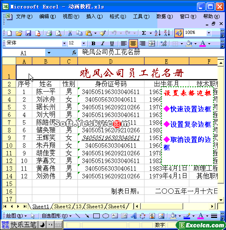The image size is (226, 230).
Task: Copy selection using the Copy icon
Action: coord(79,33)
